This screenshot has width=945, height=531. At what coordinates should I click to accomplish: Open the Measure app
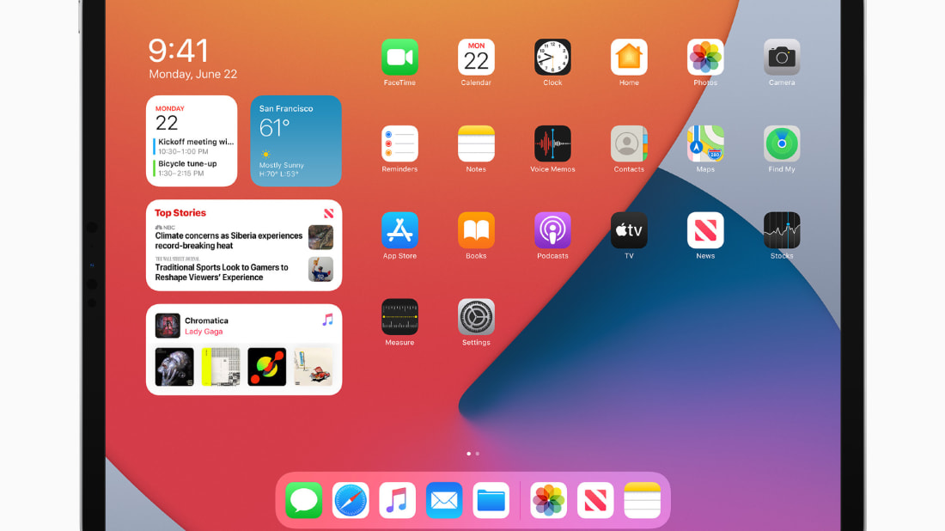tap(399, 317)
